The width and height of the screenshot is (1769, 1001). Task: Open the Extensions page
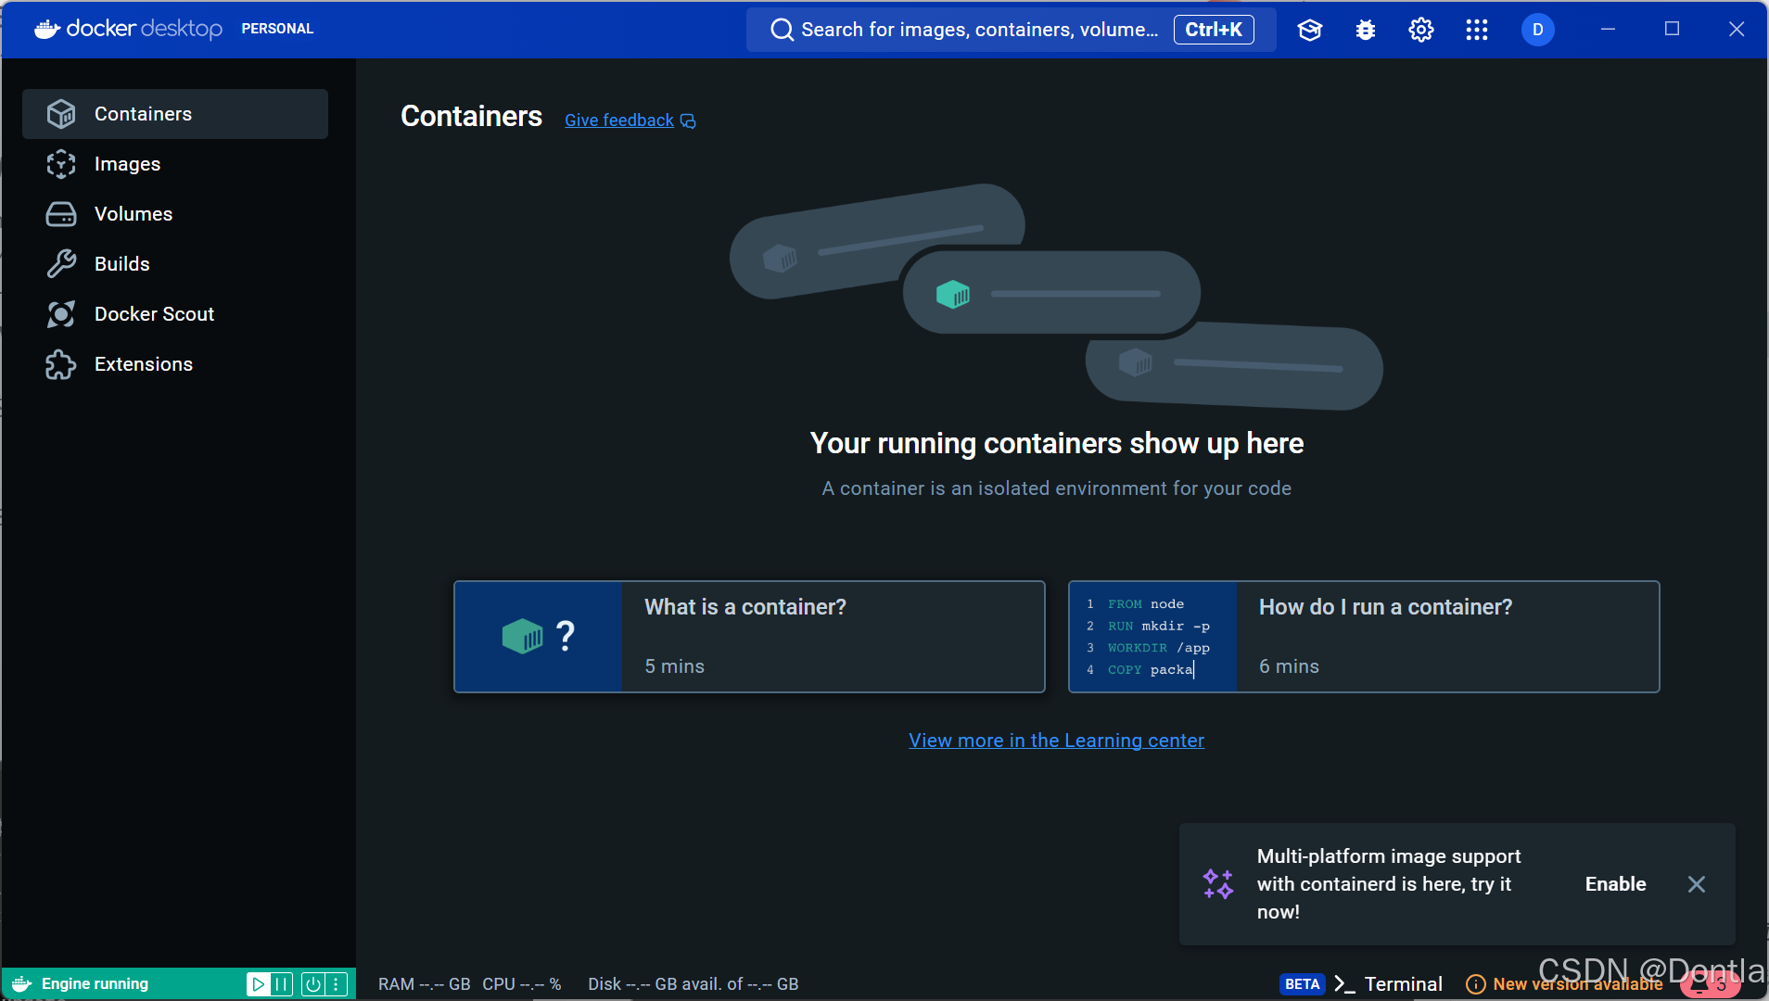175,364
